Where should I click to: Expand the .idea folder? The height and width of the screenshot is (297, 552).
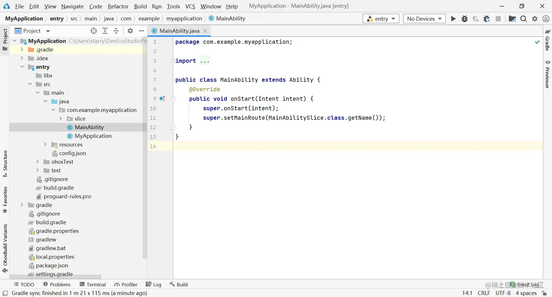click(22, 58)
